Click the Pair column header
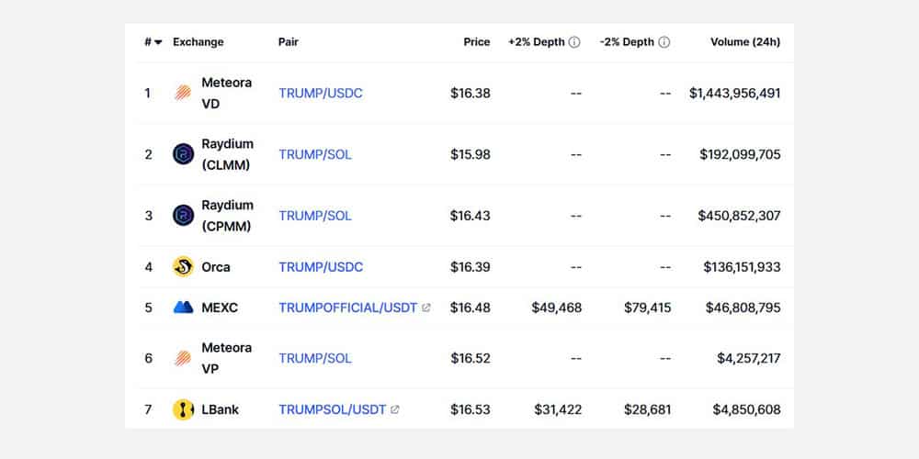The image size is (919, 459). pos(289,42)
